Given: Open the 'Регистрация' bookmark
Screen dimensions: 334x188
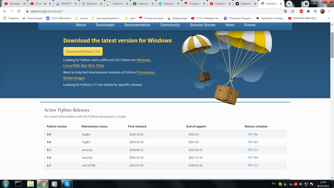Looking at the screenshot, I should click(x=33, y=18).
